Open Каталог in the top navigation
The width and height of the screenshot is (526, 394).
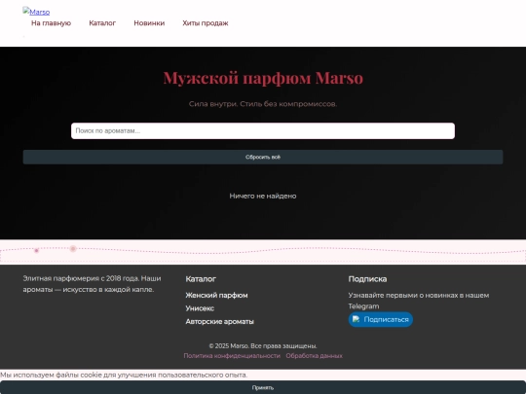[x=102, y=23]
